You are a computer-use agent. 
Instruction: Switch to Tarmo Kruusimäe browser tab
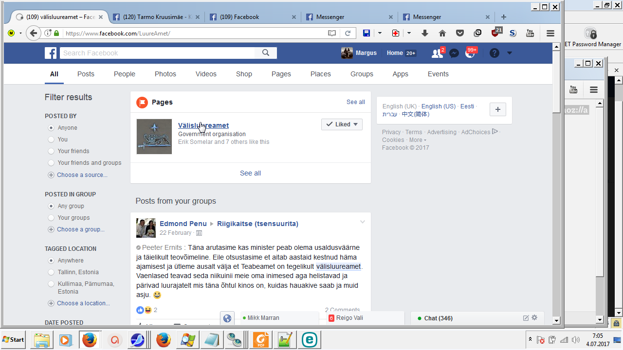point(156,17)
